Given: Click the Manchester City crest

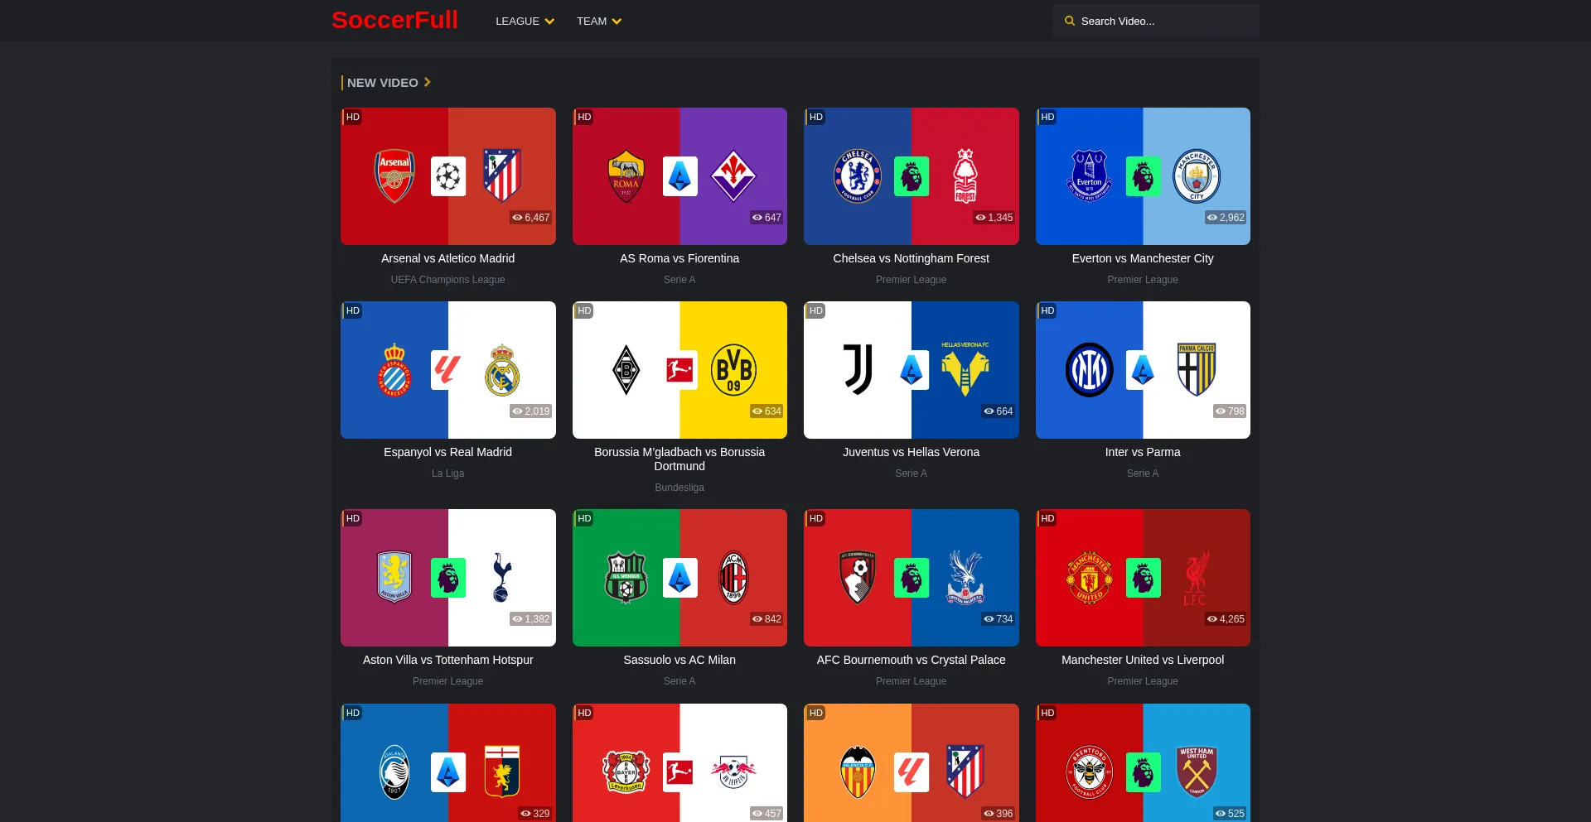Looking at the screenshot, I should tap(1197, 176).
